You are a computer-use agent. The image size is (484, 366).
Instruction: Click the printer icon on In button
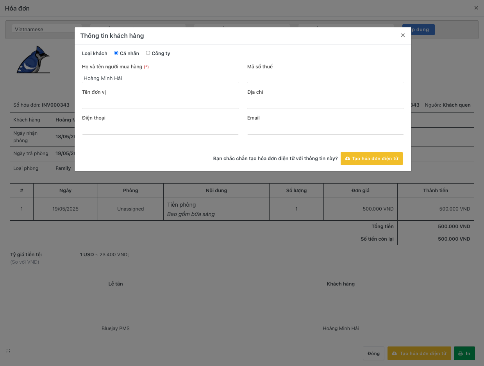point(461,354)
